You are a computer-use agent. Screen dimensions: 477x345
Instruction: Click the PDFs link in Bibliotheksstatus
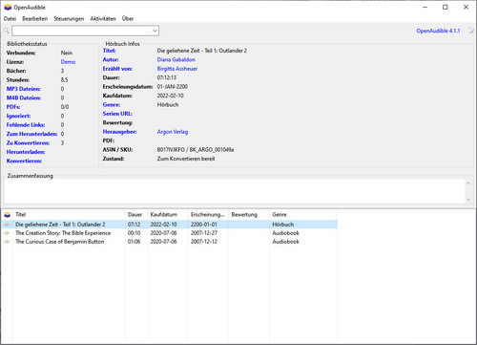[13, 107]
